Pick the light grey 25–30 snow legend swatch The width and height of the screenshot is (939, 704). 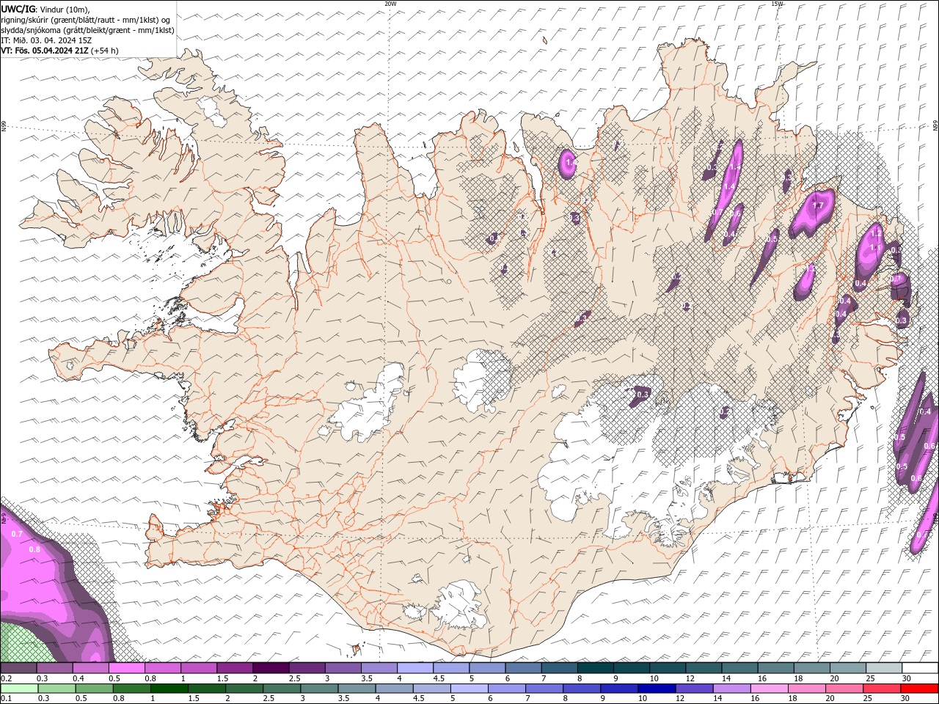click(x=884, y=668)
